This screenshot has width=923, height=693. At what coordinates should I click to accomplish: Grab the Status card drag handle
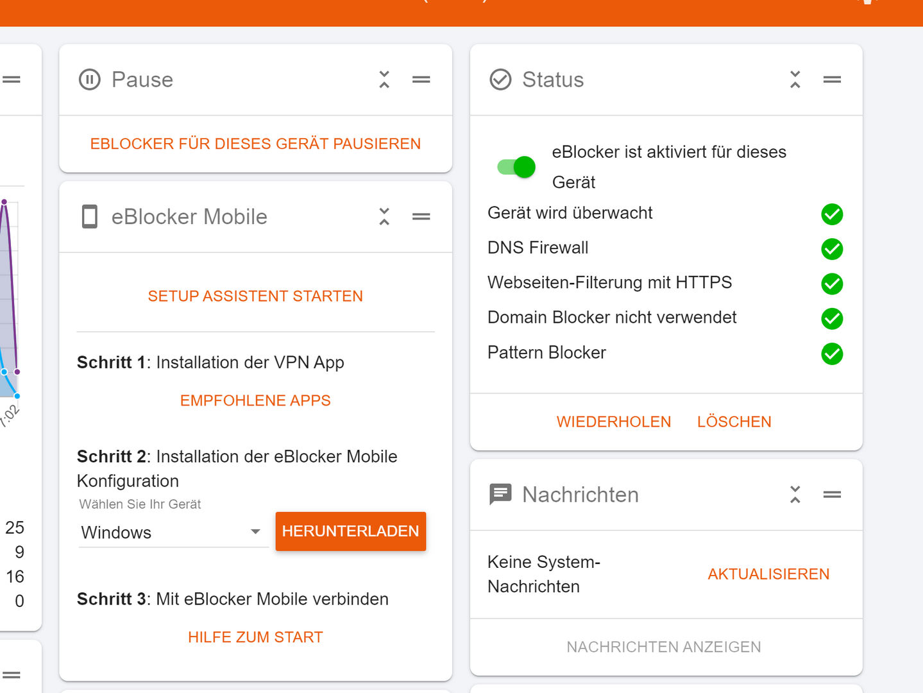point(832,80)
